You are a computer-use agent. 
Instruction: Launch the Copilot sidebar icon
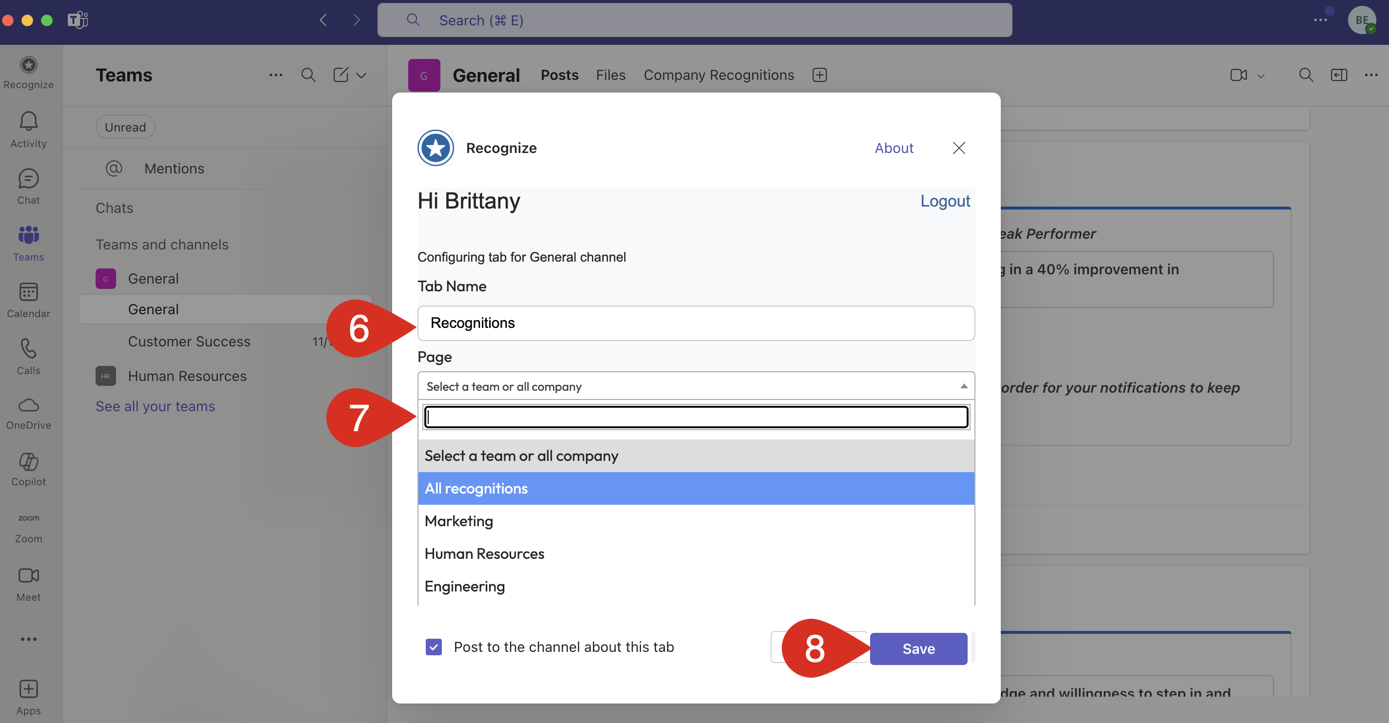coord(29,462)
